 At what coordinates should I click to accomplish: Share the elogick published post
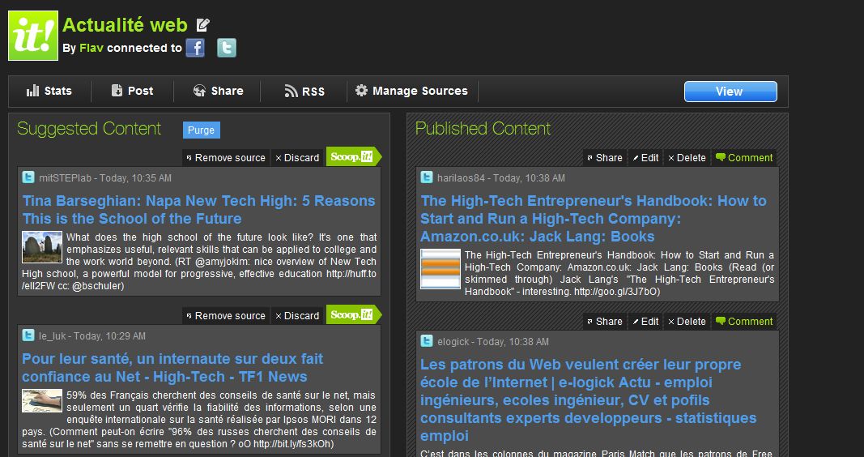(605, 322)
